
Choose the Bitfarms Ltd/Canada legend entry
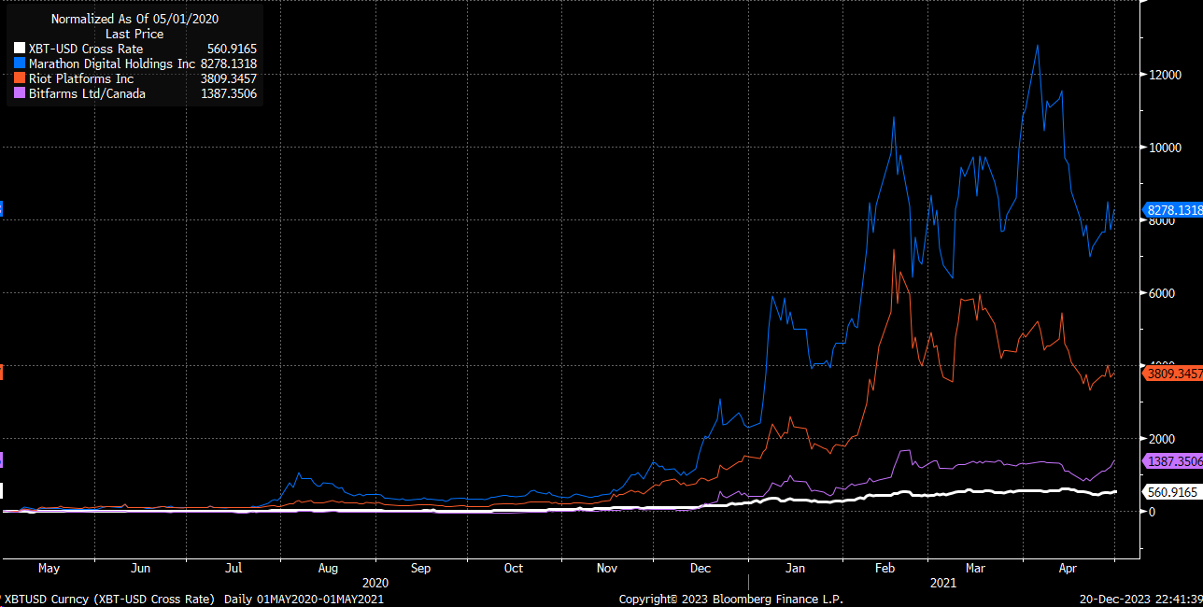[x=87, y=93]
